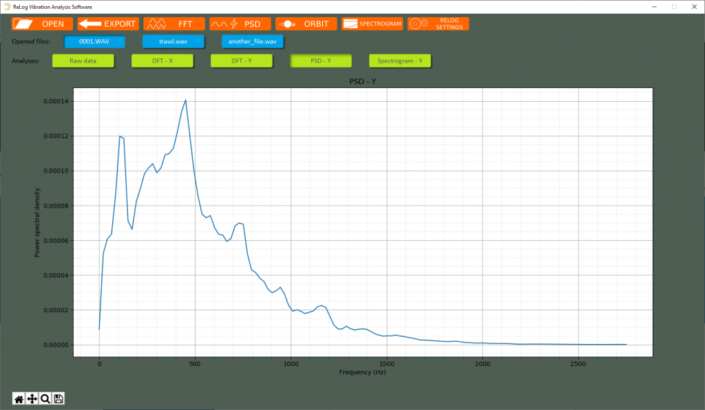Select opened file another_file.wav

tap(253, 41)
